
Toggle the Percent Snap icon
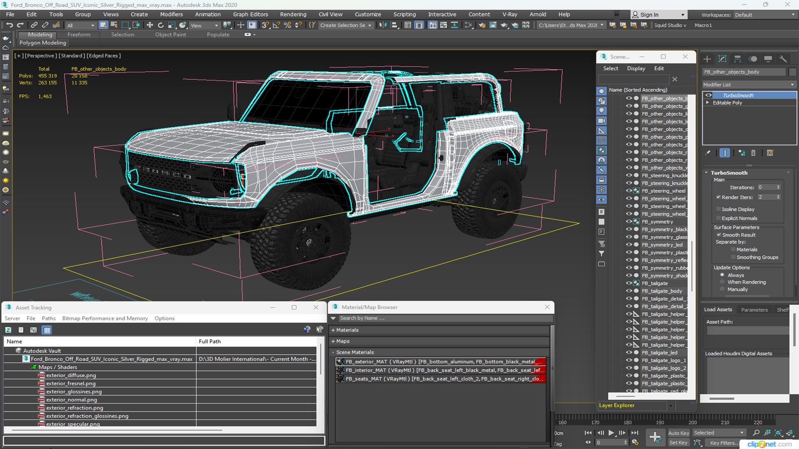pyautogui.click(x=287, y=25)
